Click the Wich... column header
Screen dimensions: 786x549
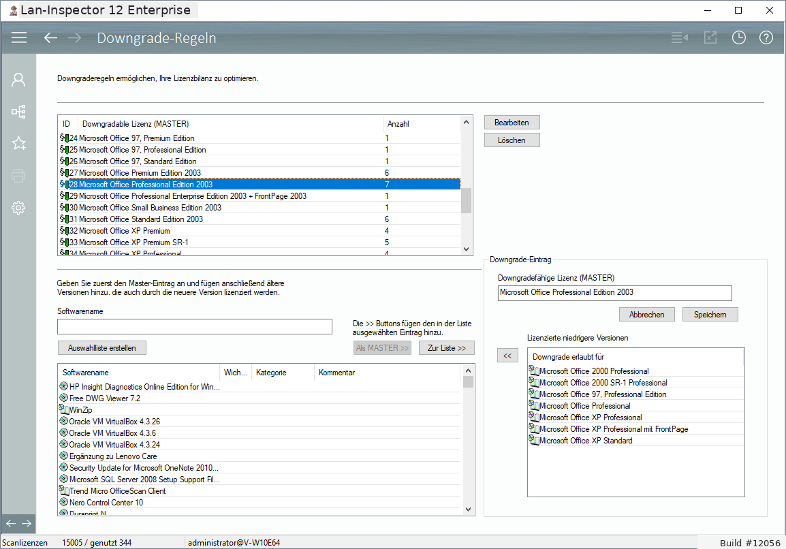click(236, 373)
